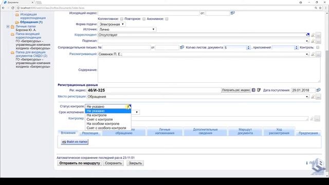Expand the Личные папки tree node
The image size is (329, 185).
(8, 27)
